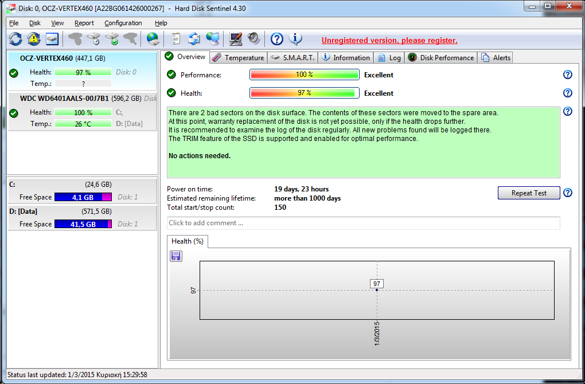Click green check icon beside OCZ-VERTEX460 health
Viewport: 585px width, 384px height.
pyautogui.click(x=14, y=73)
